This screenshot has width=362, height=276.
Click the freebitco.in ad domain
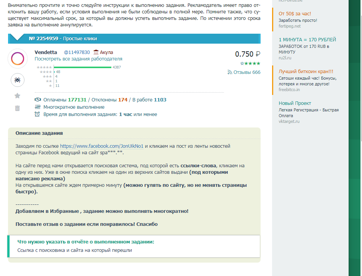click(x=289, y=90)
